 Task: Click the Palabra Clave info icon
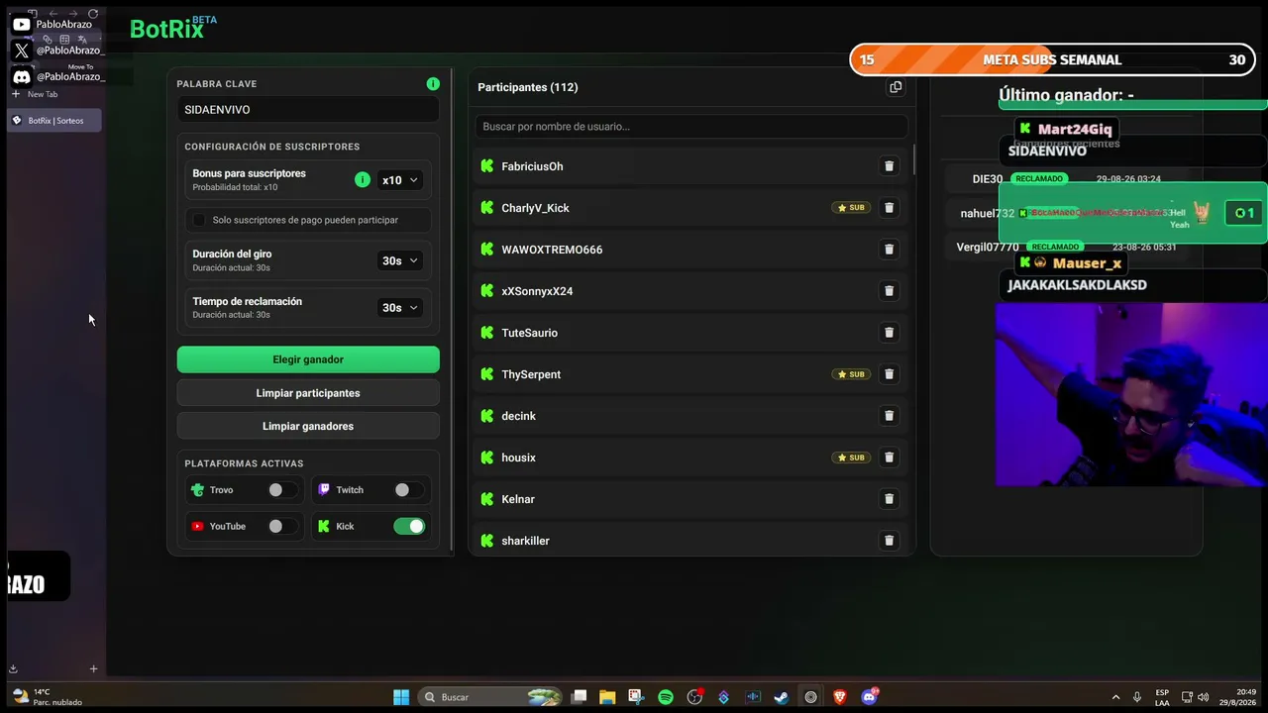[433, 84]
